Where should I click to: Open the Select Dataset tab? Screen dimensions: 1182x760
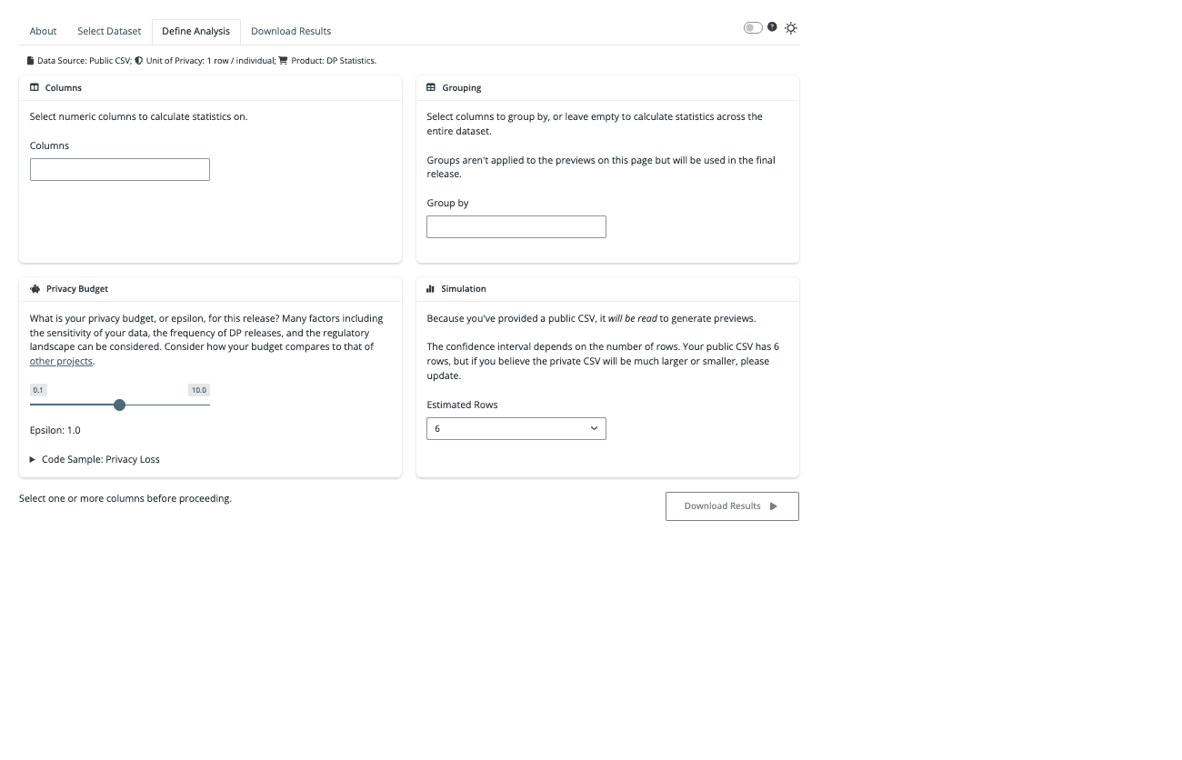click(109, 31)
